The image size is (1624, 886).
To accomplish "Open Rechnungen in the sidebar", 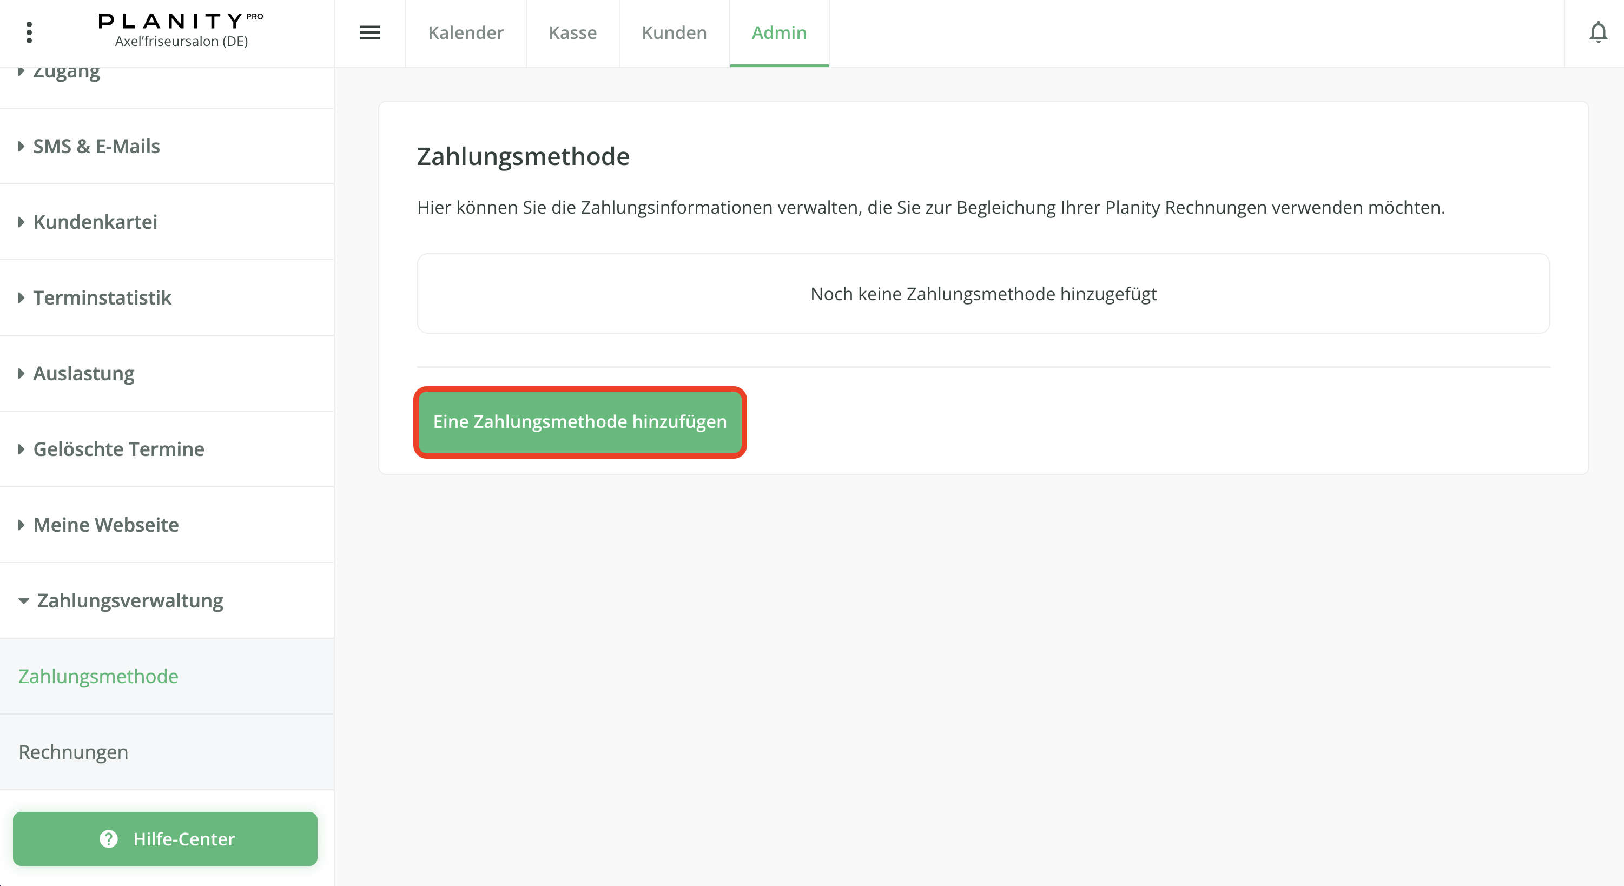I will point(73,751).
